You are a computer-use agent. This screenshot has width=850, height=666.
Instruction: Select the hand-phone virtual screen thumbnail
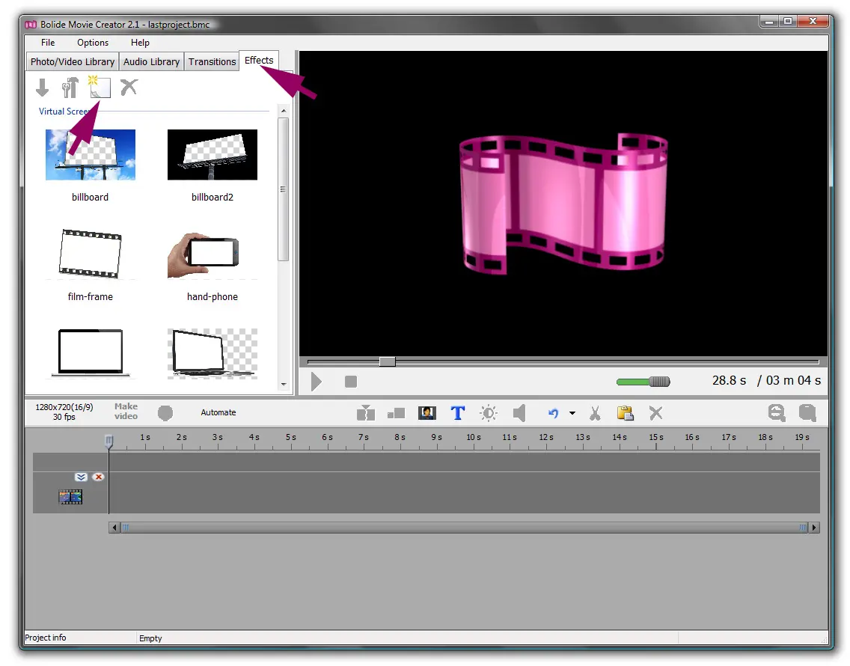(x=212, y=256)
